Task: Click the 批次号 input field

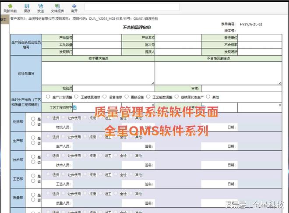Action: coord(178,45)
